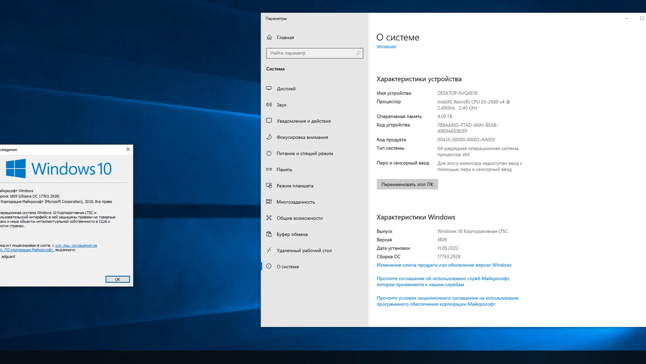
Task: Open the О системе section
Action: point(288,267)
